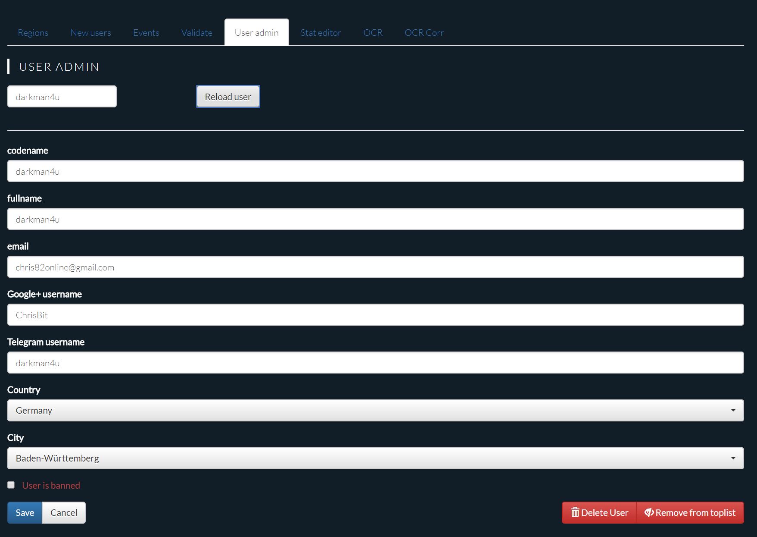
Task: Click the USER ADMIN heading
Action: coord(59,67)
